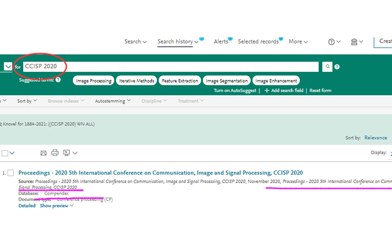Select the Image Processing suggested term
This screenshot has height=252, width=392.
tap(94, 81)
